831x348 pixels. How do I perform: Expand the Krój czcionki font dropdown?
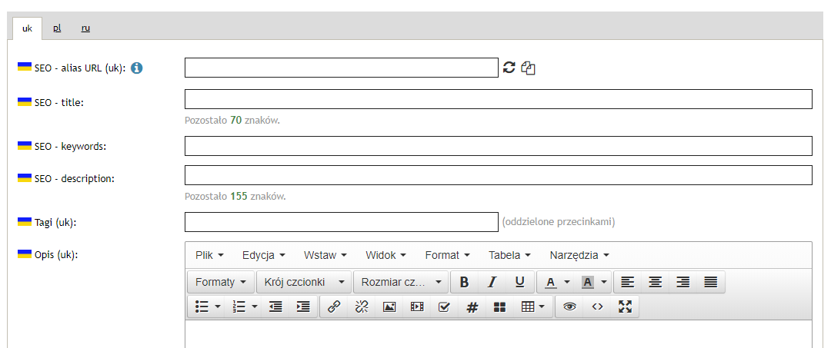(303, 282)
